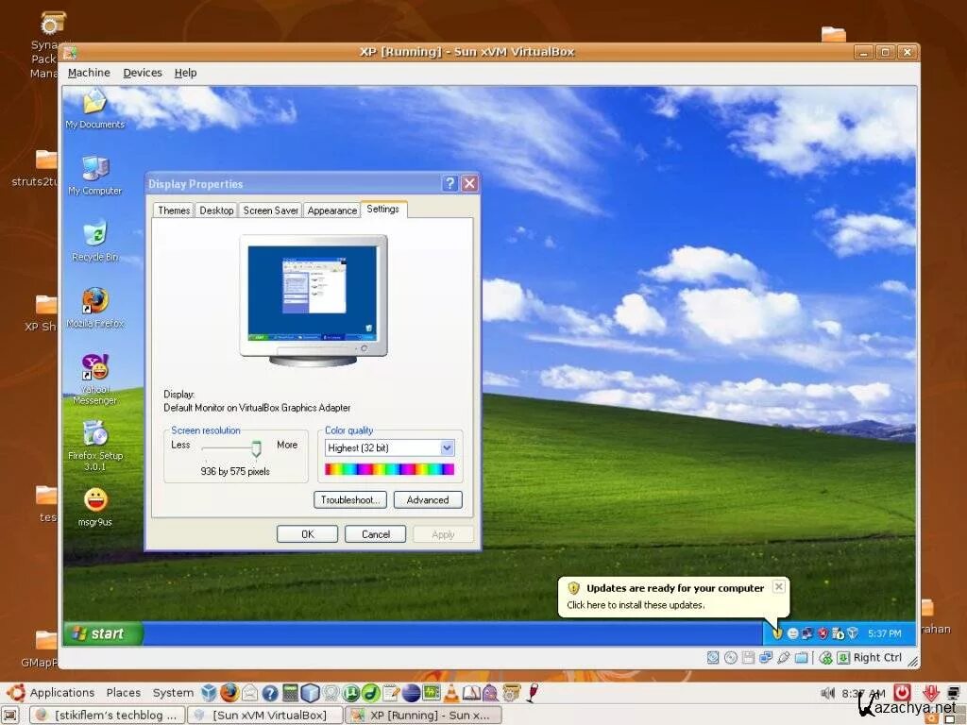
Task: Click the Troubleshoot button
Action: 350,500
